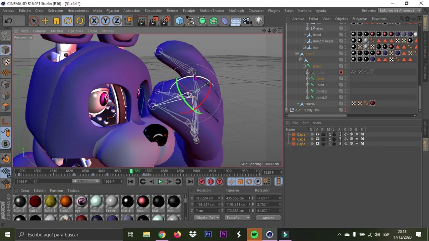Toggle Z axis lock
The height and width of the screenshot is (241, 429).
tap(117, 21)
